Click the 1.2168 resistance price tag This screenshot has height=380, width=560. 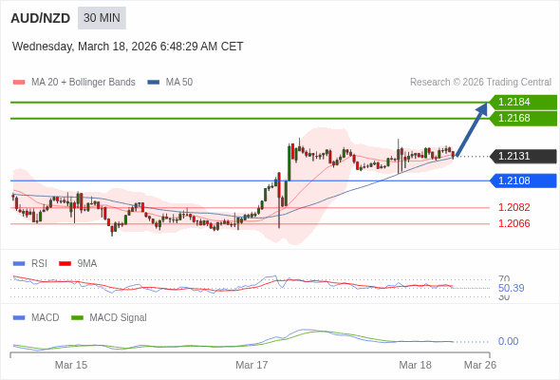pyautogui.click(x=523, y=119)
